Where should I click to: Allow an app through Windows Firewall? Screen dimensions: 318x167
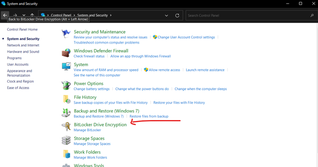pyautogui.click(x=141, y=56)
